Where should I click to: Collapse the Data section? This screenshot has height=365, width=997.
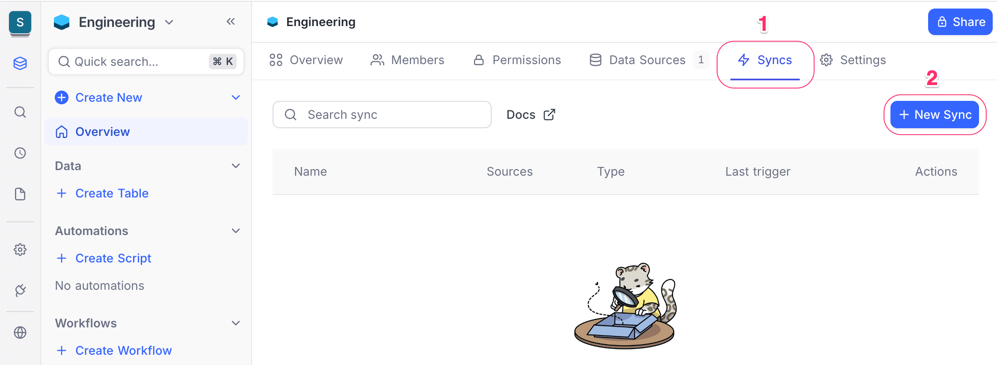coord(235,166)
